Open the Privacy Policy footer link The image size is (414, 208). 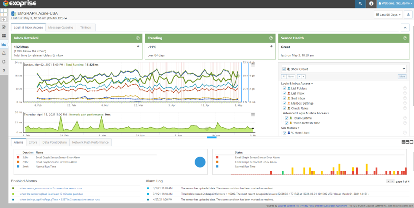[x=308, y=205]
